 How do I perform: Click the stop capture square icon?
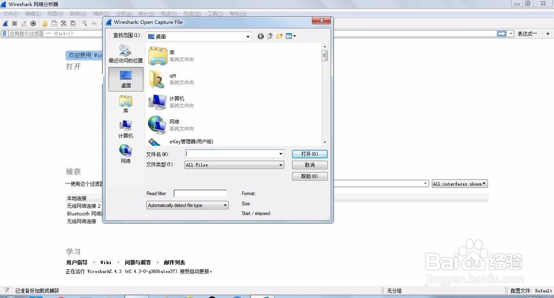click(x=14, y=24)
